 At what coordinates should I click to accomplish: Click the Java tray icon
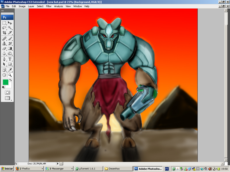178,169
